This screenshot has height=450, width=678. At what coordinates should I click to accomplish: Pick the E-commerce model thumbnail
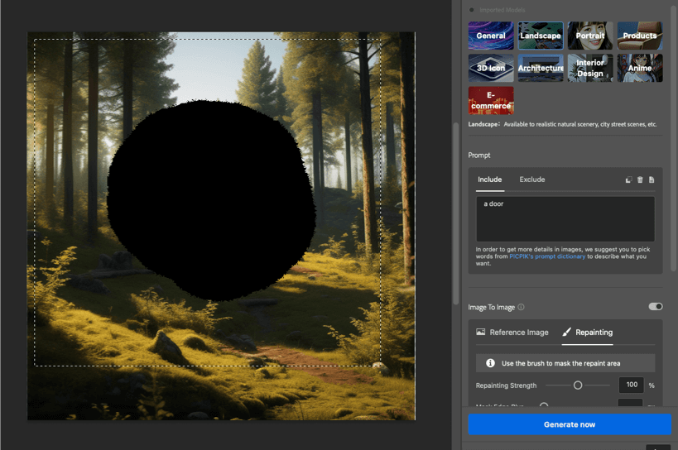pyautogui.click(x=491, y=101)
